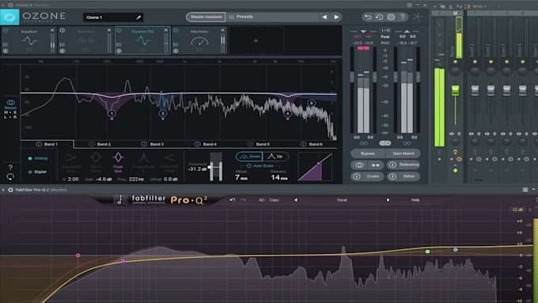Toggle the Maximizer module power button

(176, 31)
